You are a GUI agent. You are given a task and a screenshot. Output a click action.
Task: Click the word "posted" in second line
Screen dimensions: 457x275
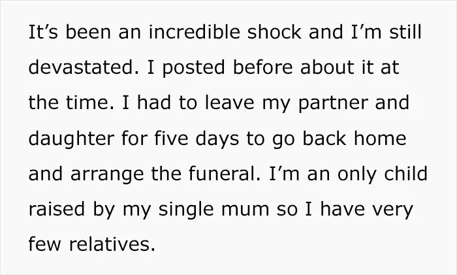point(193,68)
